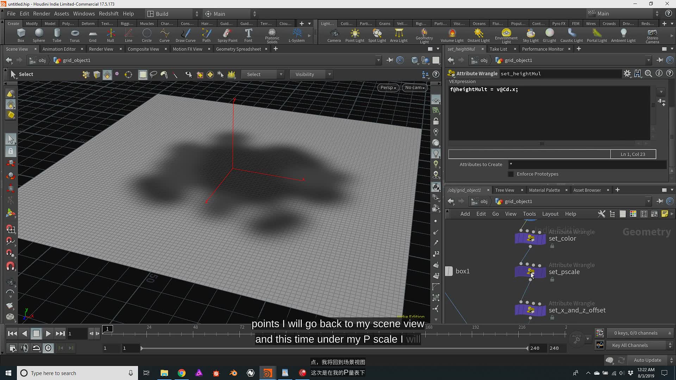Select the Draw Curve tool
Viewport: 676px width, 380px height.
pyautogui.click(x=186, y=36)
